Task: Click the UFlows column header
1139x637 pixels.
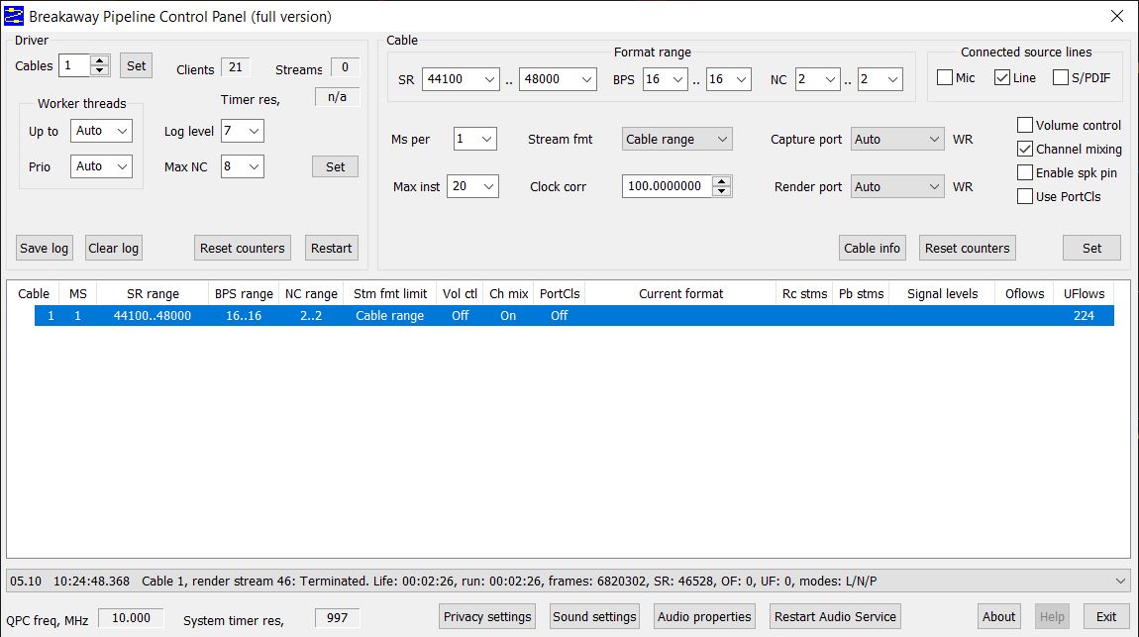Action: click(1084, 293)
